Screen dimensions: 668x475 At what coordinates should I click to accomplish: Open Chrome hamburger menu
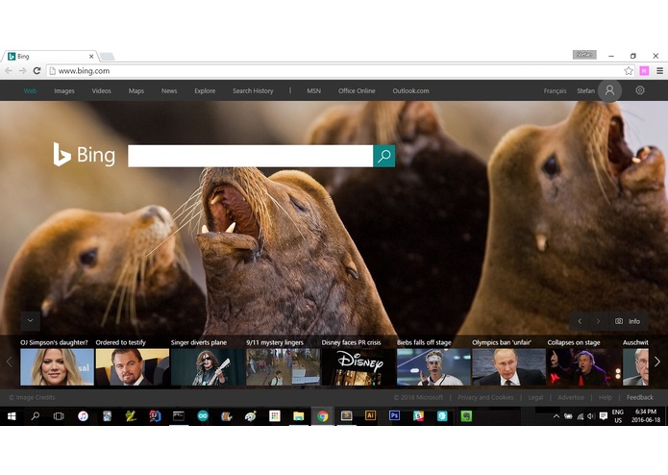(659, 71)
